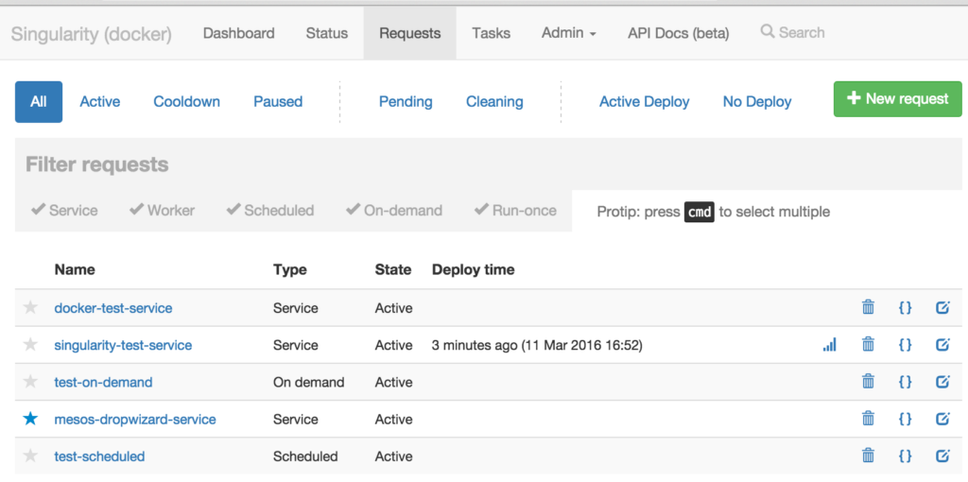Show only Paused requests
Screen dimensions: 968x482
[x=278, y=101]
